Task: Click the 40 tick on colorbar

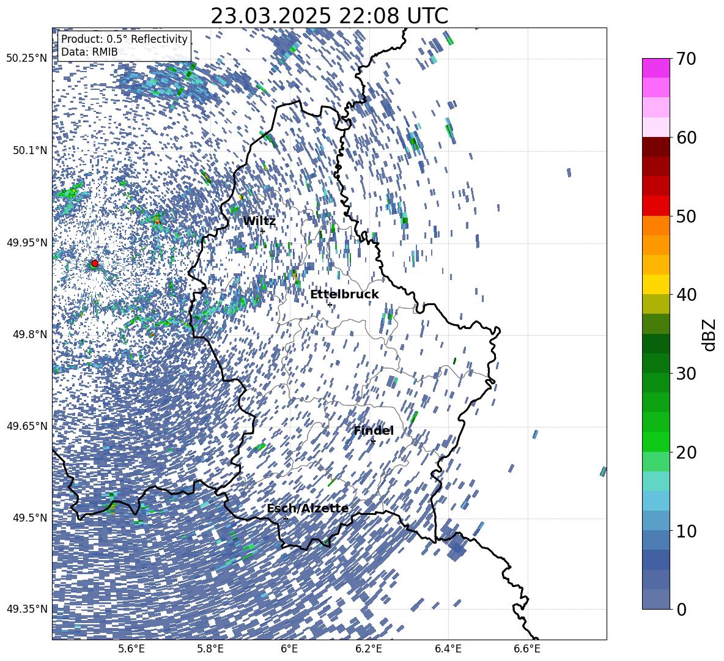Action: point(687,295)
